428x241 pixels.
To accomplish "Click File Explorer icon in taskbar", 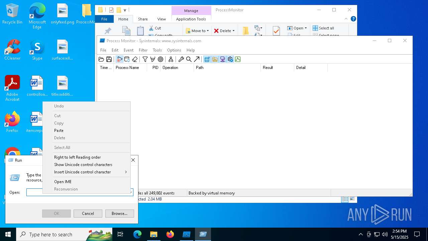I will click(x=153, y=234).
